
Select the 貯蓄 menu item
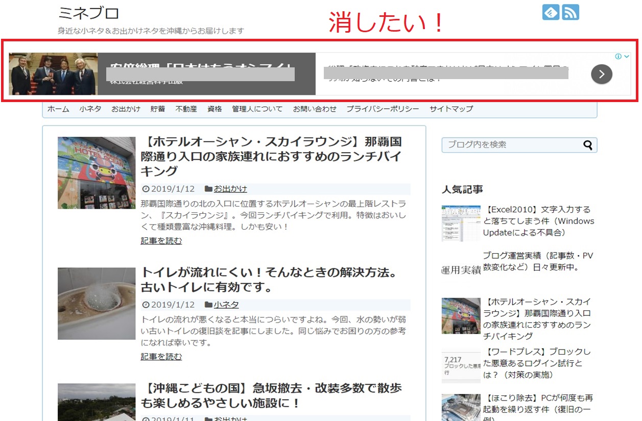[158, 109]
